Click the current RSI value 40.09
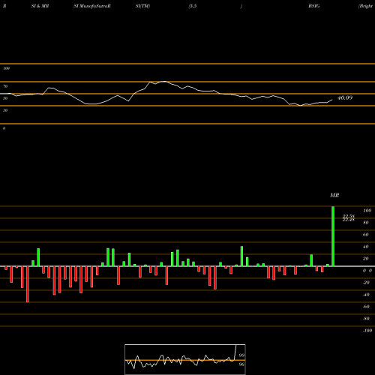 (x=345, y=97)
